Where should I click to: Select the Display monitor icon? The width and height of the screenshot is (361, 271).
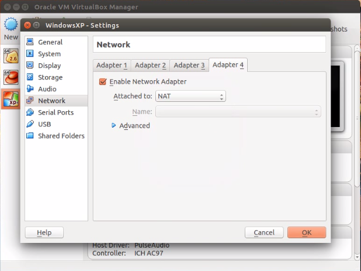pyautogui.click(x=30, y=66)
